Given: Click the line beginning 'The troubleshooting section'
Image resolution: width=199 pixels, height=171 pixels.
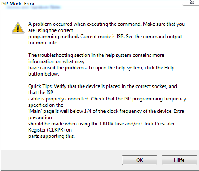Looking at the screenshot, I should point(96,55).
